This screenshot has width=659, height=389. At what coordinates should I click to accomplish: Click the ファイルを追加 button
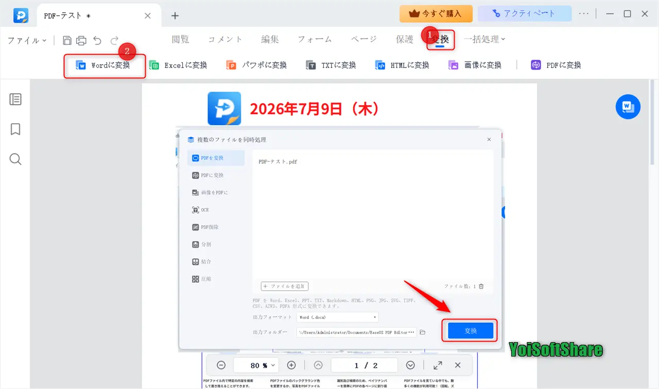coord(285,286)
